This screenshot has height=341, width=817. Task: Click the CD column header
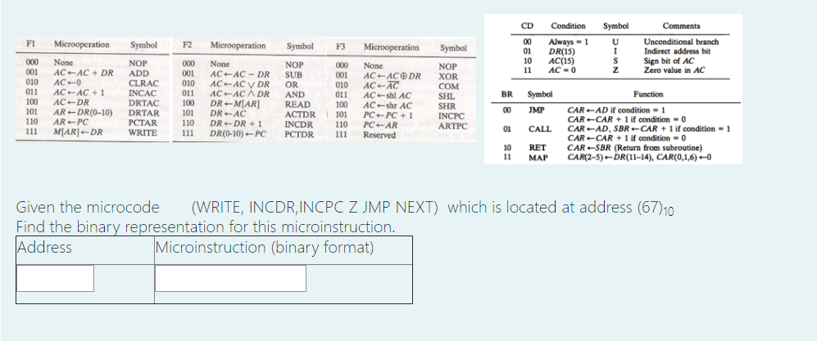[527, 25]
